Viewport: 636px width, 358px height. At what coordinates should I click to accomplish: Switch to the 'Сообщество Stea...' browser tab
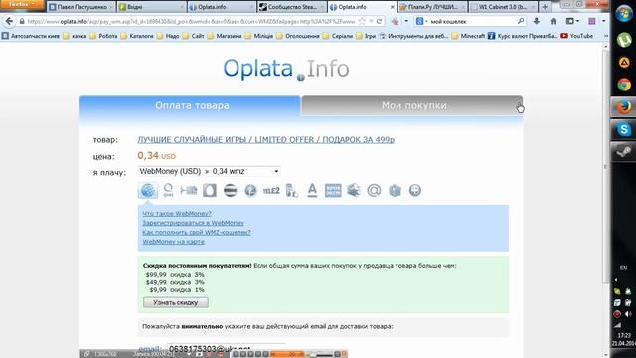coord(292,7)
